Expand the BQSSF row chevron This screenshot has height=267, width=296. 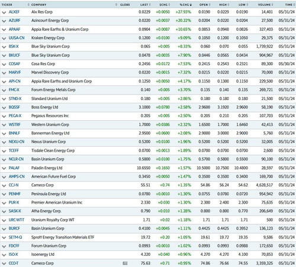[4, 108]
